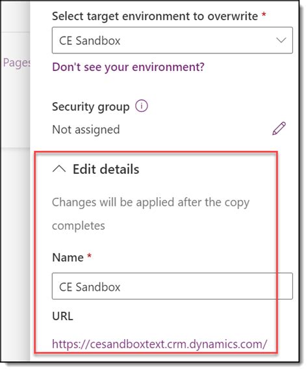The width and height of the screenshot is (308, 371).
Task: Click the copy completes notice text
Action: point(151,213)
